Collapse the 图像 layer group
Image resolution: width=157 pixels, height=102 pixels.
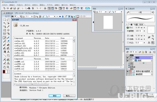click(127, 55)
